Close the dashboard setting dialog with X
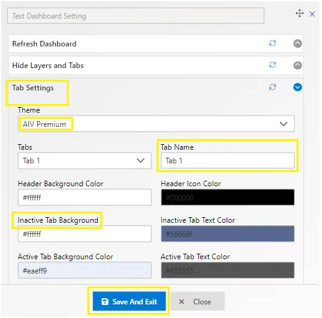Image resolution: width=322 pixels, height=318 pixels. tap(312, 14)
